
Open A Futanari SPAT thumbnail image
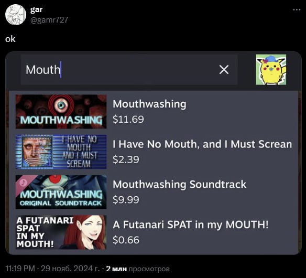pyautogui.click(x=61, y=232)
